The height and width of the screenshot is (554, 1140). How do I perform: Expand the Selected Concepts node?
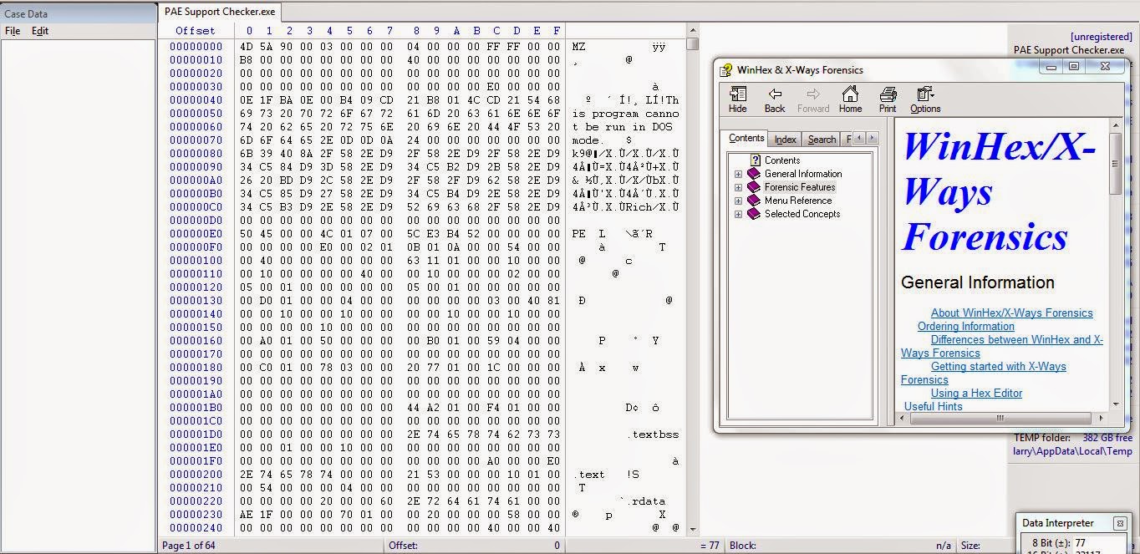click(x=738, y=213)
